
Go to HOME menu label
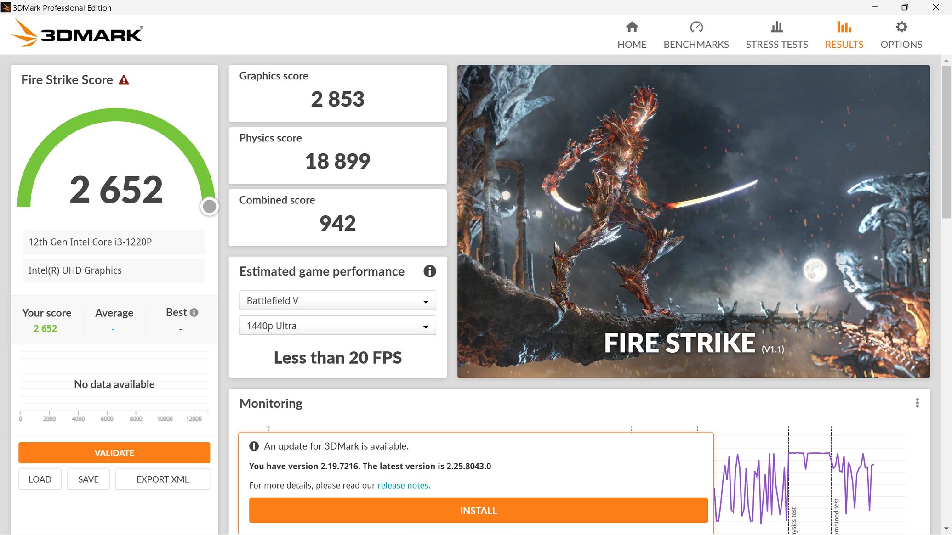click(x=632, y=45)
